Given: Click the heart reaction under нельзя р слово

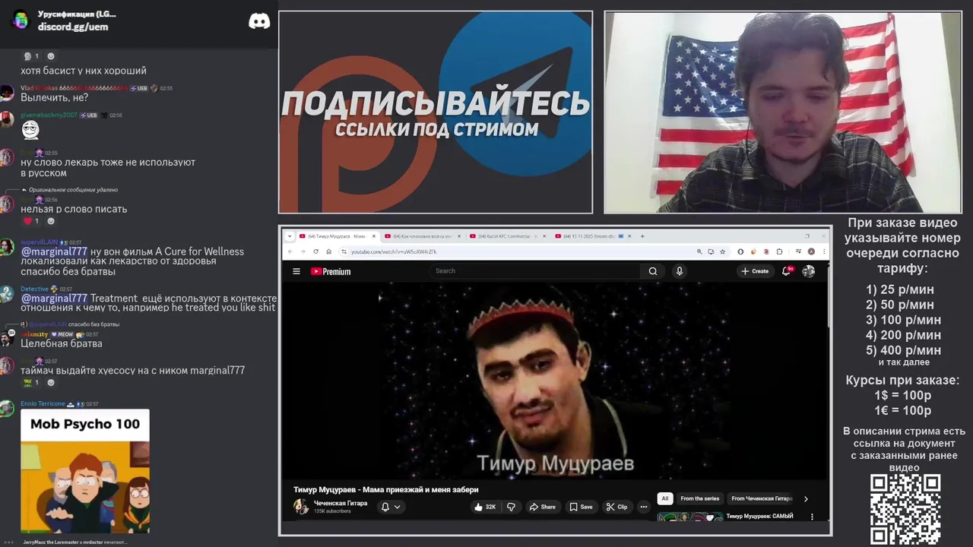Looking at the screenshot, I should tap(30, 221).
